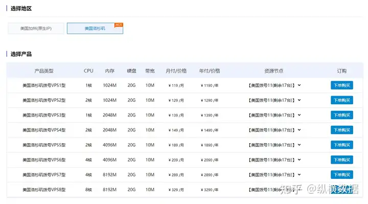
Task: Open the resource node dropdown for VPS7型
Action: 274,175
